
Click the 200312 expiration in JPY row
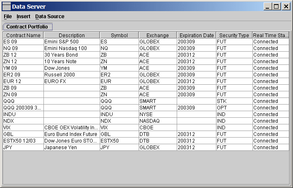tap(197, 148)
